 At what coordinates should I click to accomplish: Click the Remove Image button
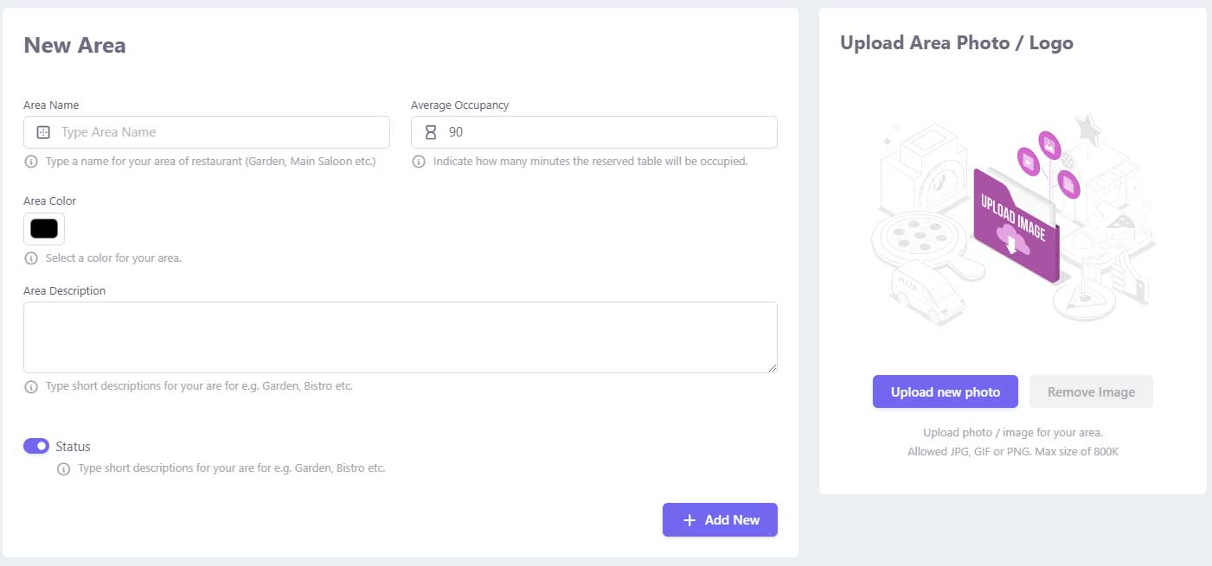click(x=1091, y=391)
